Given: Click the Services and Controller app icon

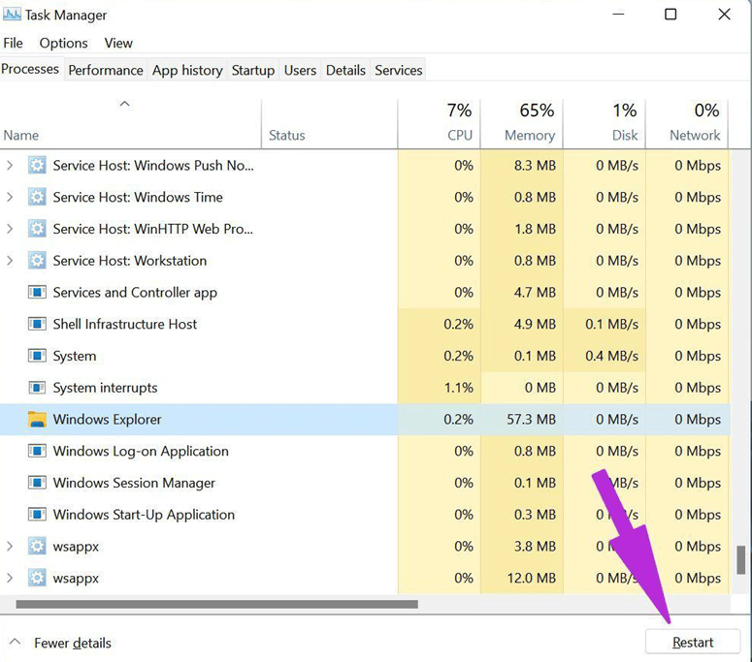Looking at the screenshot, I should [37, 292].
